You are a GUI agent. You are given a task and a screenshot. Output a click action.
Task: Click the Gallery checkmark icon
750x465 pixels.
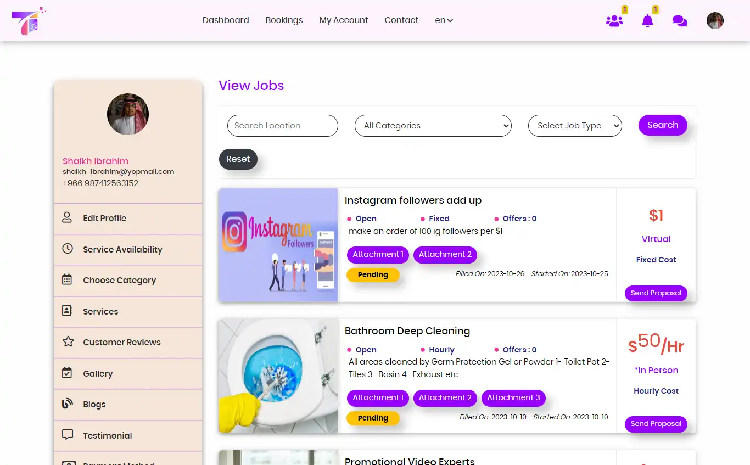click(67, 373)
